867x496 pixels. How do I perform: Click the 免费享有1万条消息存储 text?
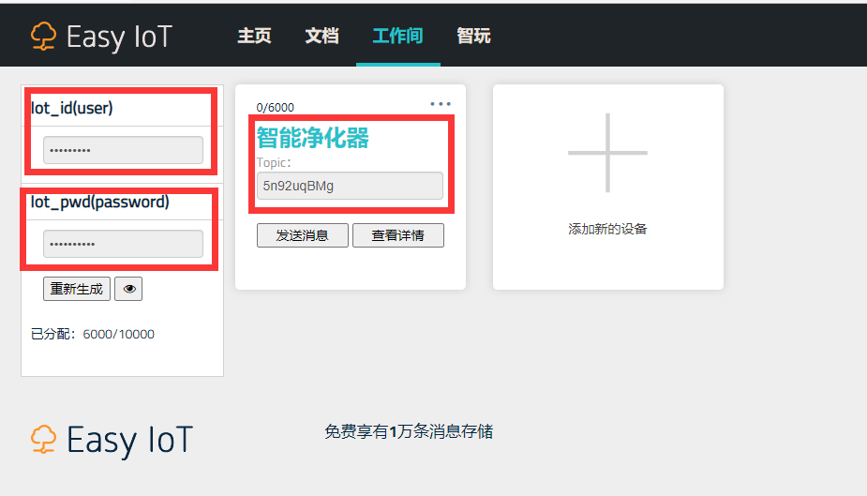pos(409,431)
